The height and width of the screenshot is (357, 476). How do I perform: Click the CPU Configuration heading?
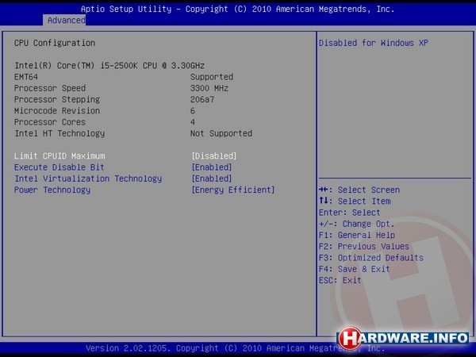55,43
